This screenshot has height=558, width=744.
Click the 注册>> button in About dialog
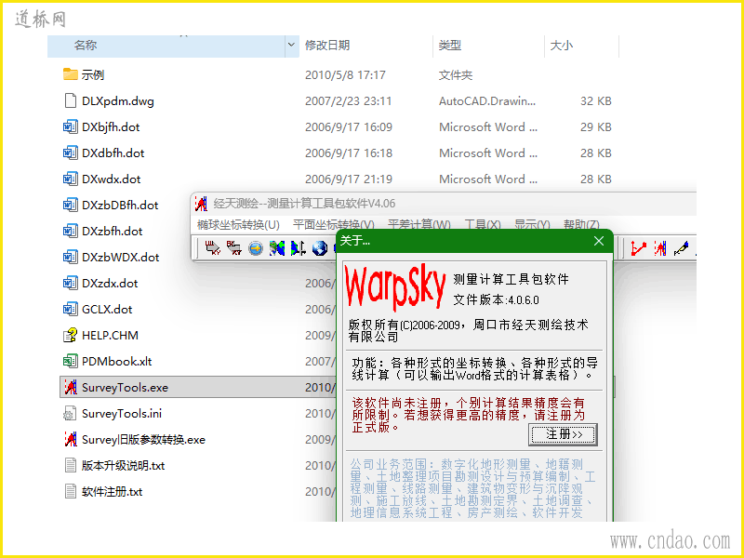point(563,434)
